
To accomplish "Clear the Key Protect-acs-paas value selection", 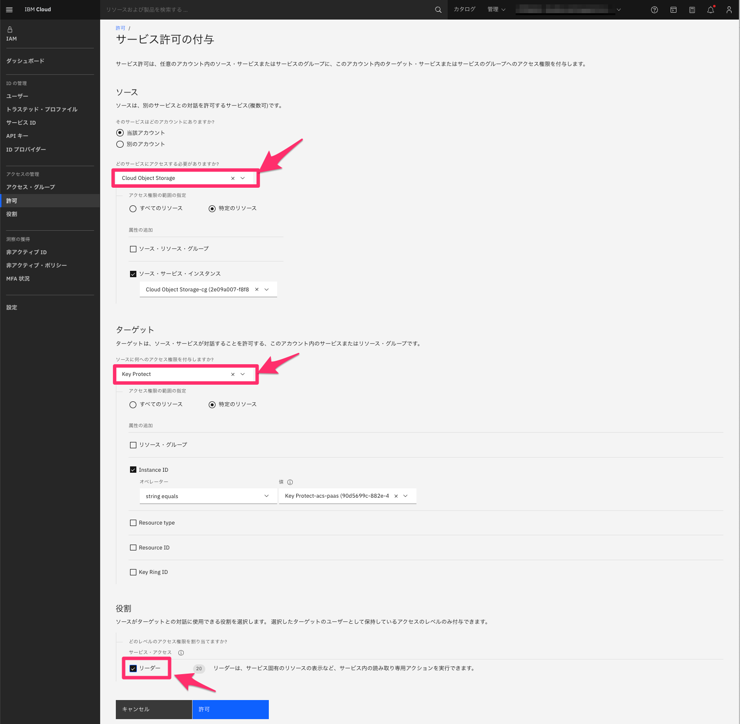I will coord(396,496).
